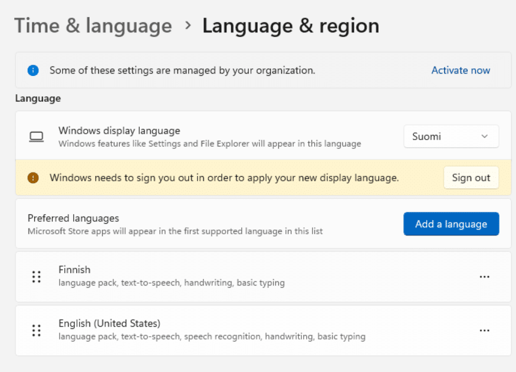The height and width of the screenshot is (372, 516).
Task: Open the Suomi display language dropdown
Action: pos(451,136)
